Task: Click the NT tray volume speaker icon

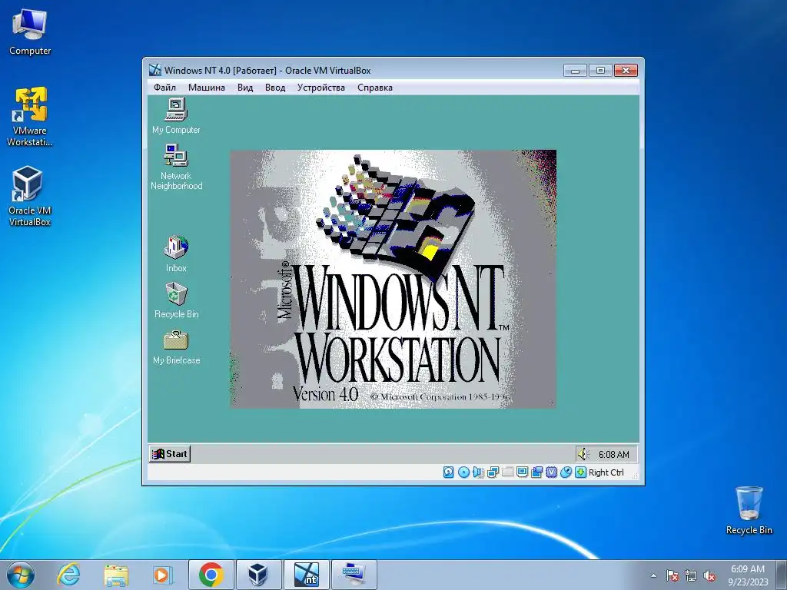Action: tap(583, 454)
